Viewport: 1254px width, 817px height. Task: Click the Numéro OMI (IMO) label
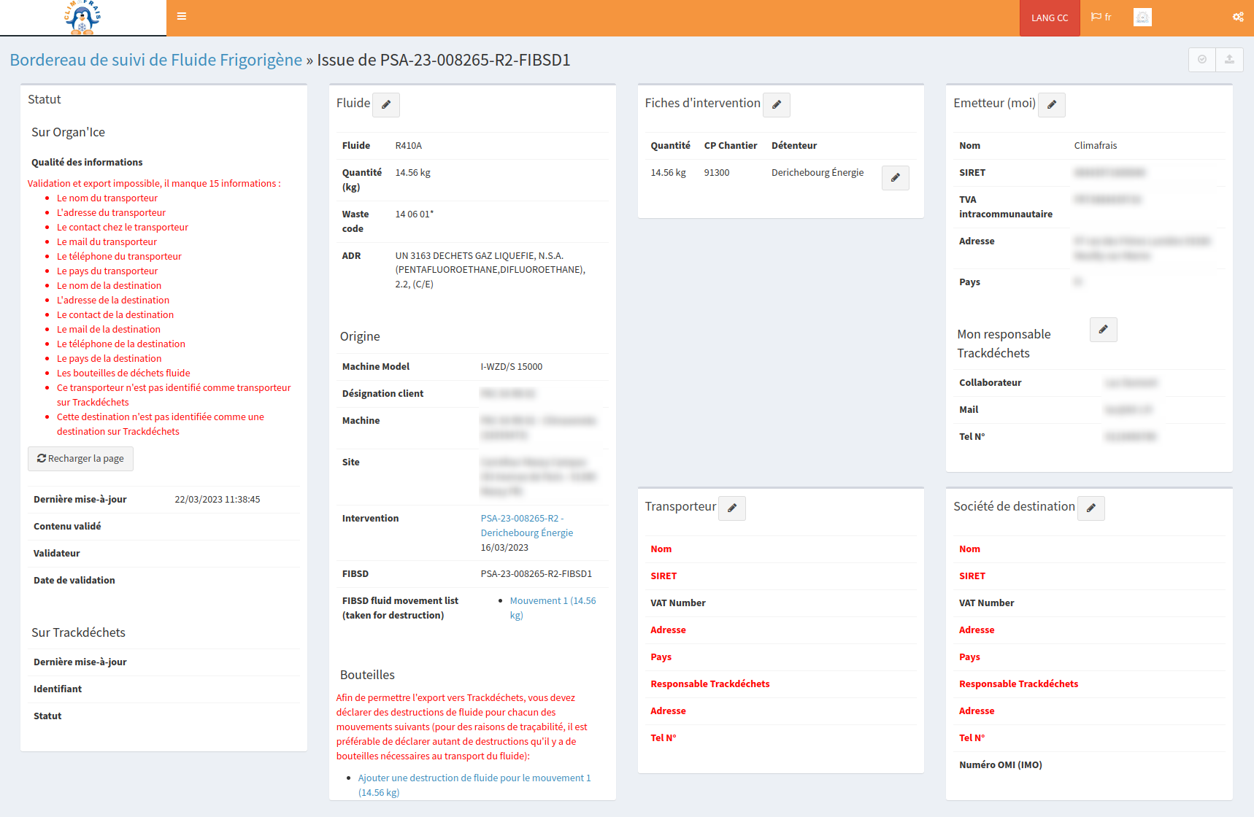tap(1001, 765)
